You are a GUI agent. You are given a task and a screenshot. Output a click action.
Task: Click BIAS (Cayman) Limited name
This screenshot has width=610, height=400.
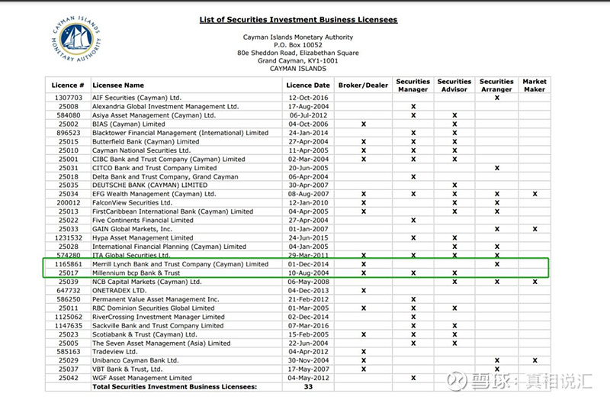click(128, 124)
